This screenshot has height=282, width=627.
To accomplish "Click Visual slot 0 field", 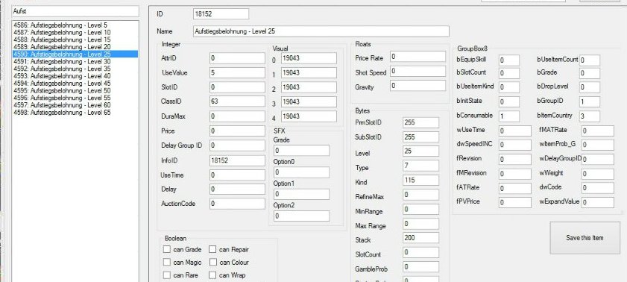I will (309, 58).
